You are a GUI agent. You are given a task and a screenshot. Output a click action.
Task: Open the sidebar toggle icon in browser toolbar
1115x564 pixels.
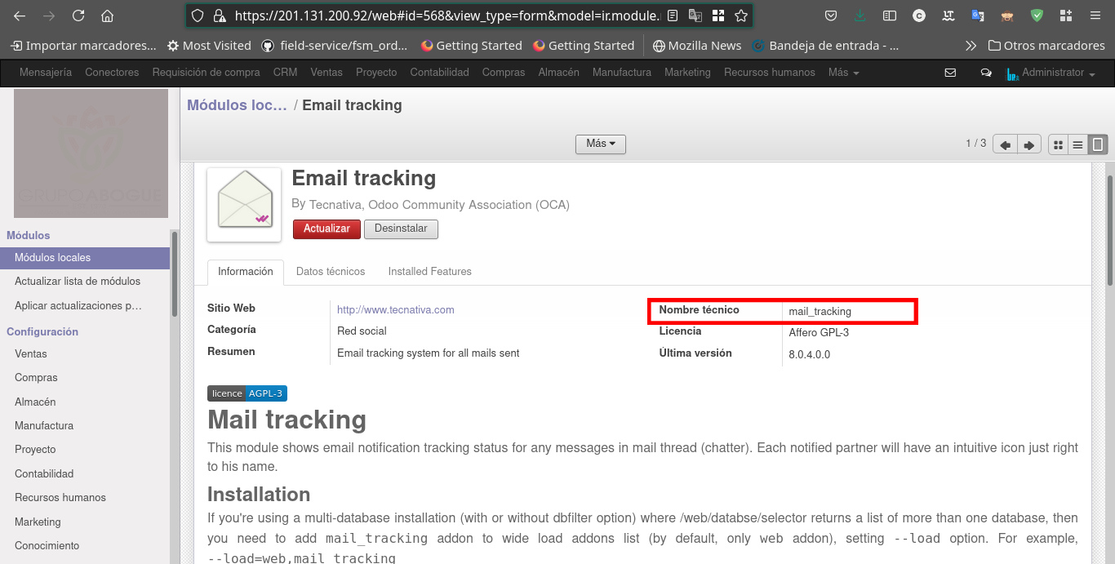(x=890, y=16)
